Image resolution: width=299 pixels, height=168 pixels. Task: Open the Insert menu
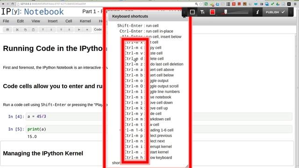[x=52, y=21]
